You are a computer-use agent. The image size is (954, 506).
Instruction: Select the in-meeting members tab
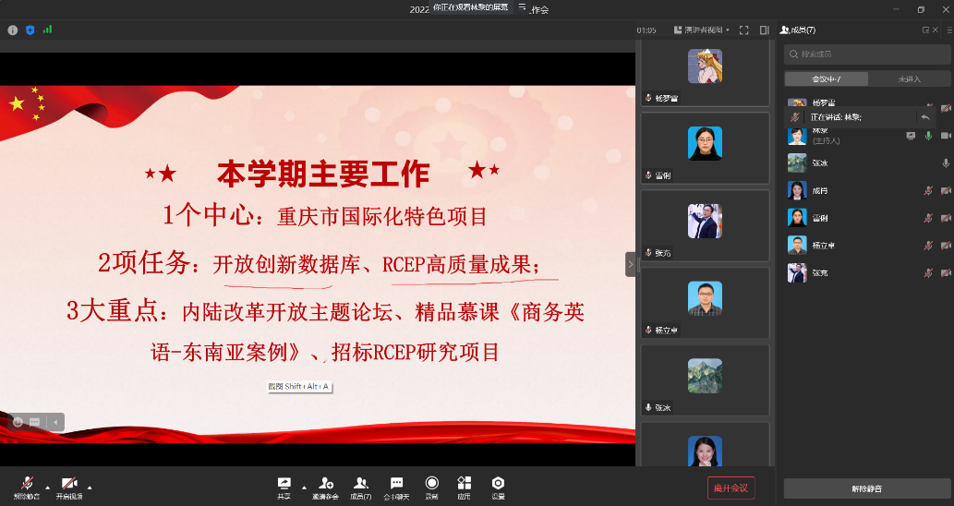(826, 78)
